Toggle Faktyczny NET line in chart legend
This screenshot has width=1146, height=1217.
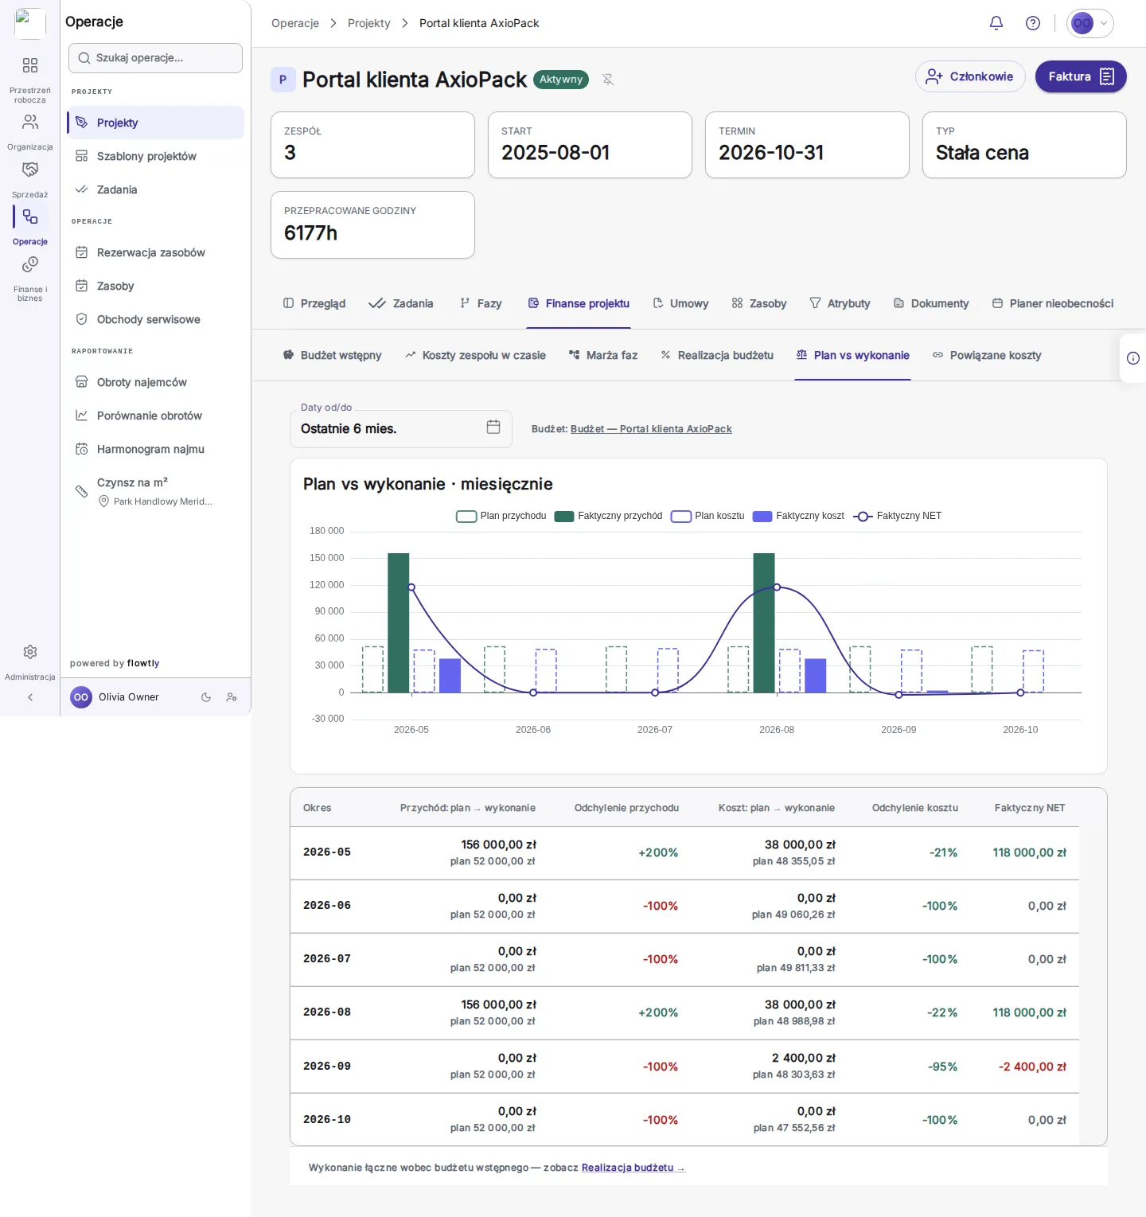898,516
